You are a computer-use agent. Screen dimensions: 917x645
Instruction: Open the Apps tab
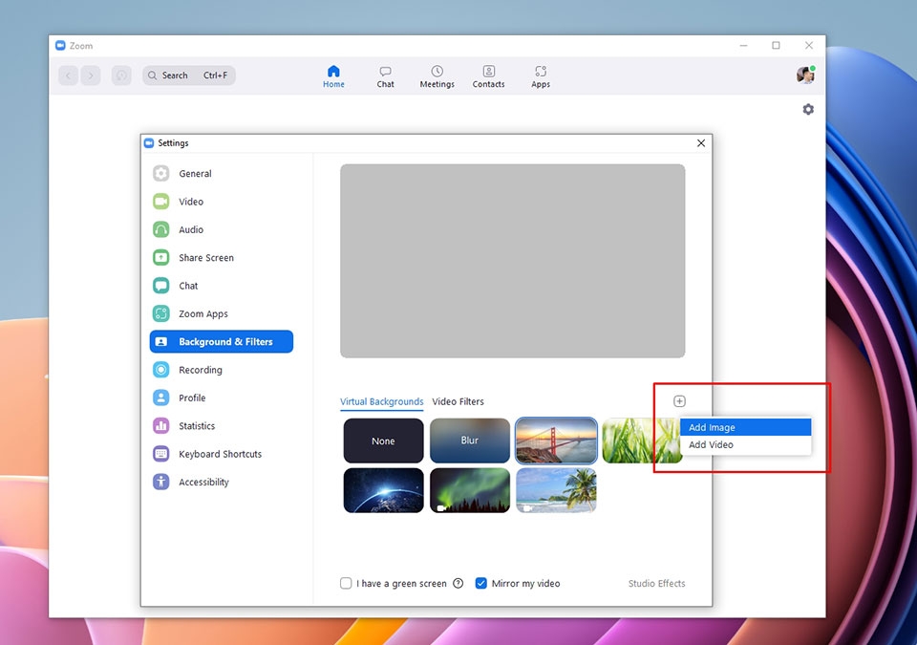(541, 76)
